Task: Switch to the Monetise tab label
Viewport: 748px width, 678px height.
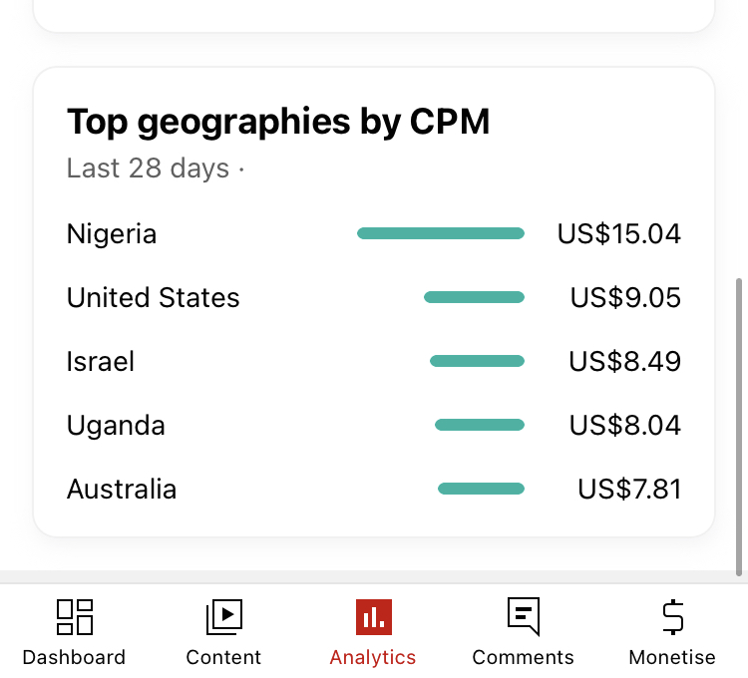Action: pyautogui.click(x=672, y=657)
